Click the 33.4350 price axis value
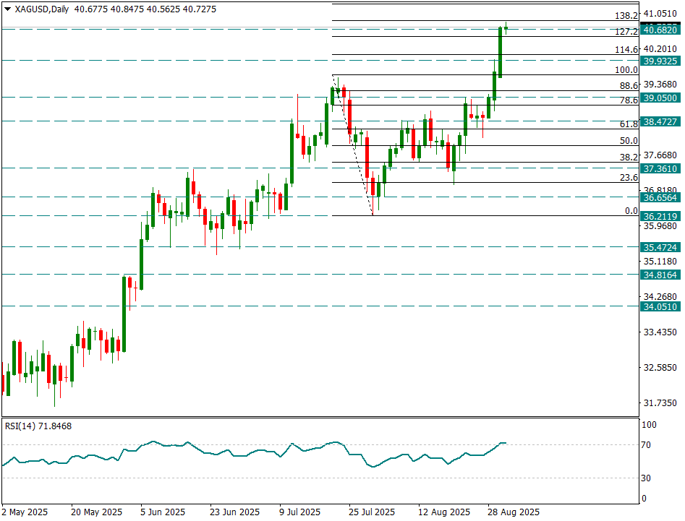Image resolution: width=685 pixels, height=521 pixels. pyautogui.click(x=660, y=332)
